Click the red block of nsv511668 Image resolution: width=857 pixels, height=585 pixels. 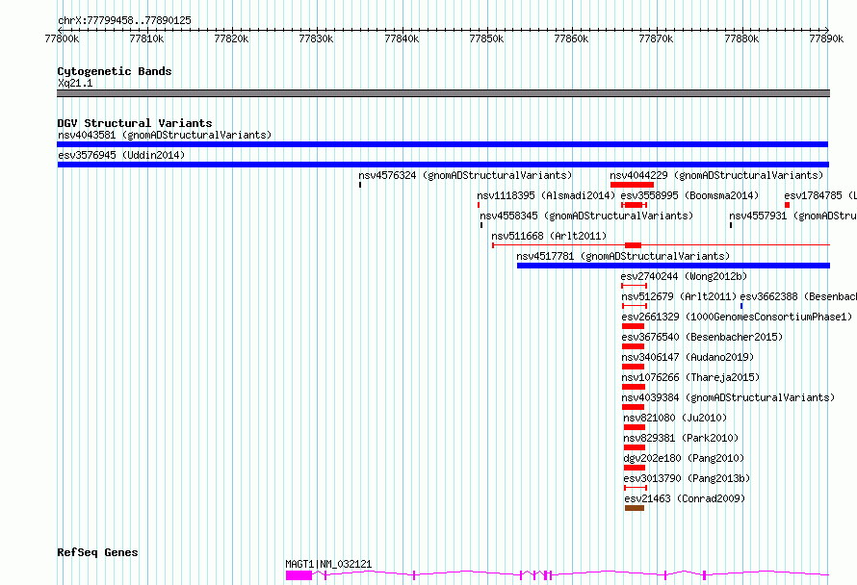coord(633,245)
